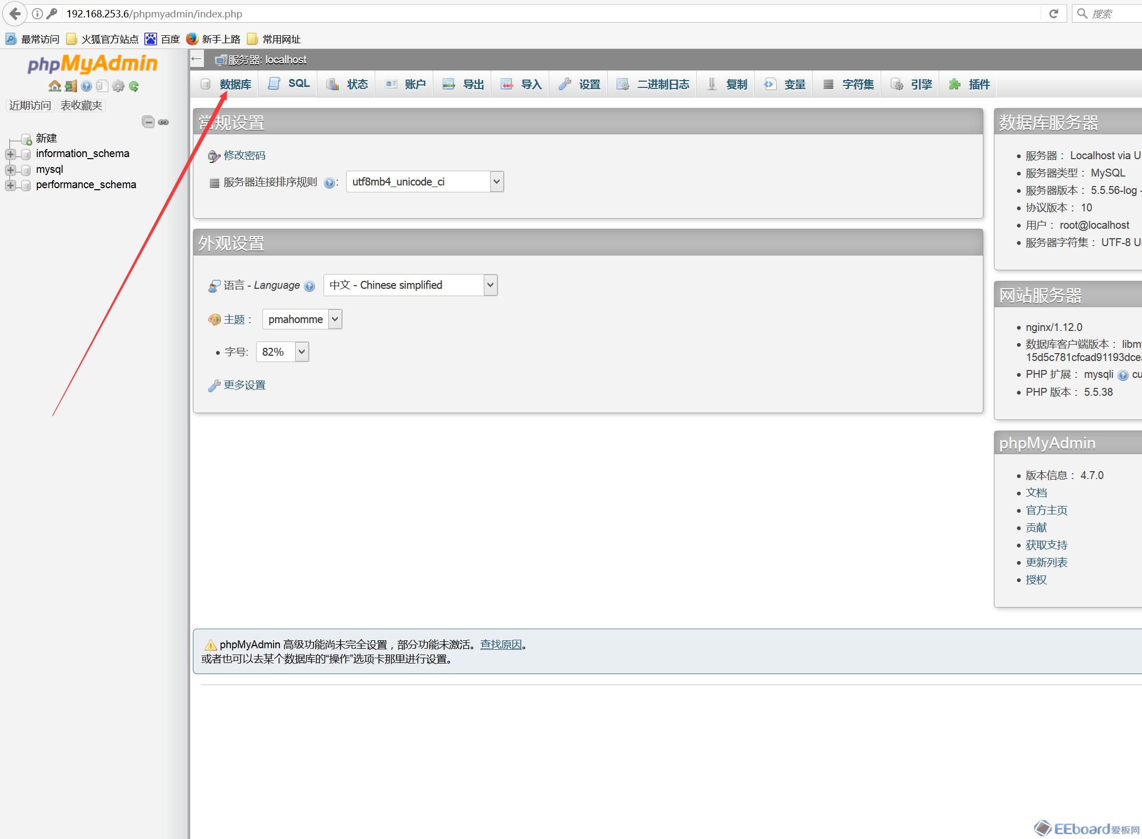Open the 火狐官方站点 bookmark
1142x839 pixels.
[x=103, y=39]
